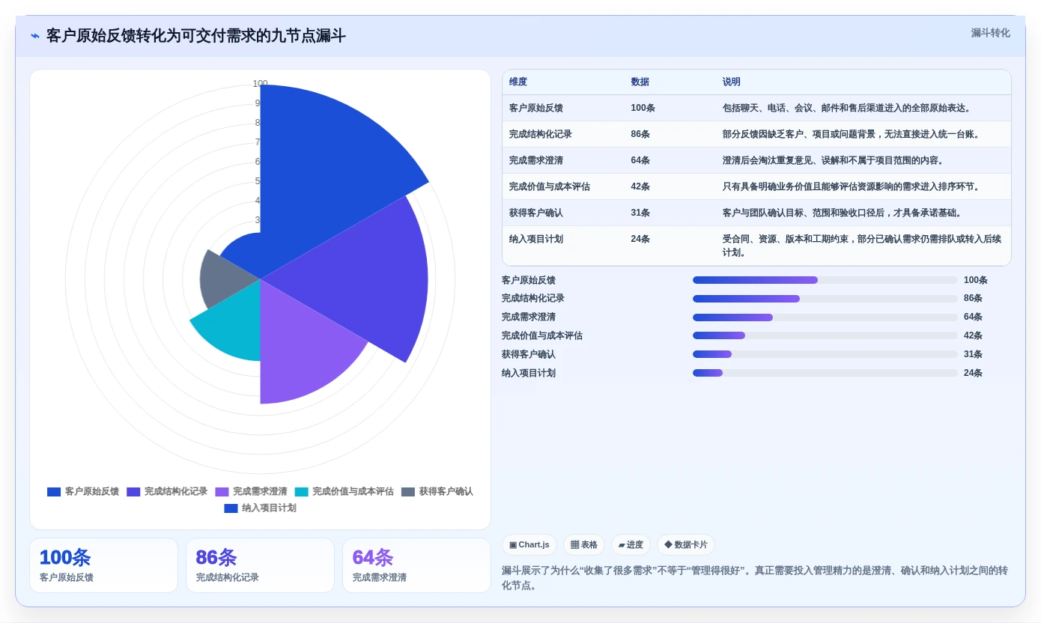Screen dimensions: 1041x623
Task: Click the cyan legend swatch for 完成价值与成本评估
Action: (301, 492)
